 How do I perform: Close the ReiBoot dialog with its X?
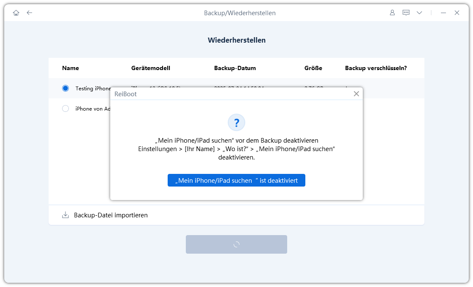(356, 94)
